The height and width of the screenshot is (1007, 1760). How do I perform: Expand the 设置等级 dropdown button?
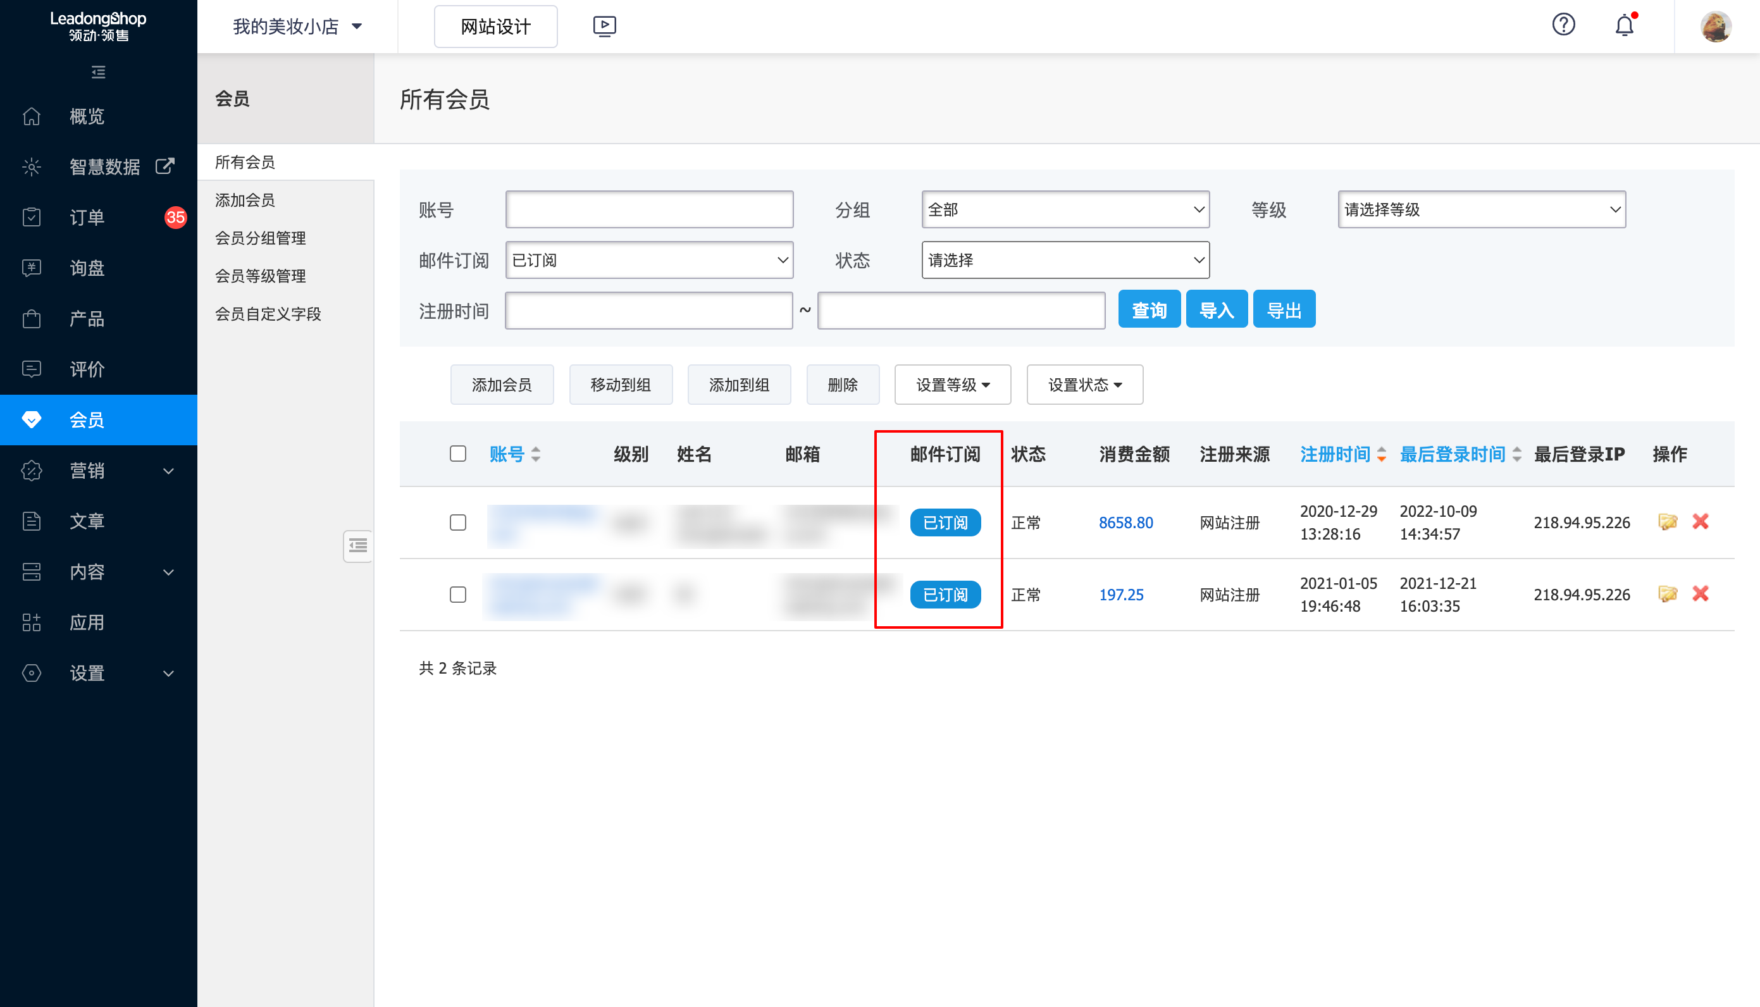(x=952, y=385)
